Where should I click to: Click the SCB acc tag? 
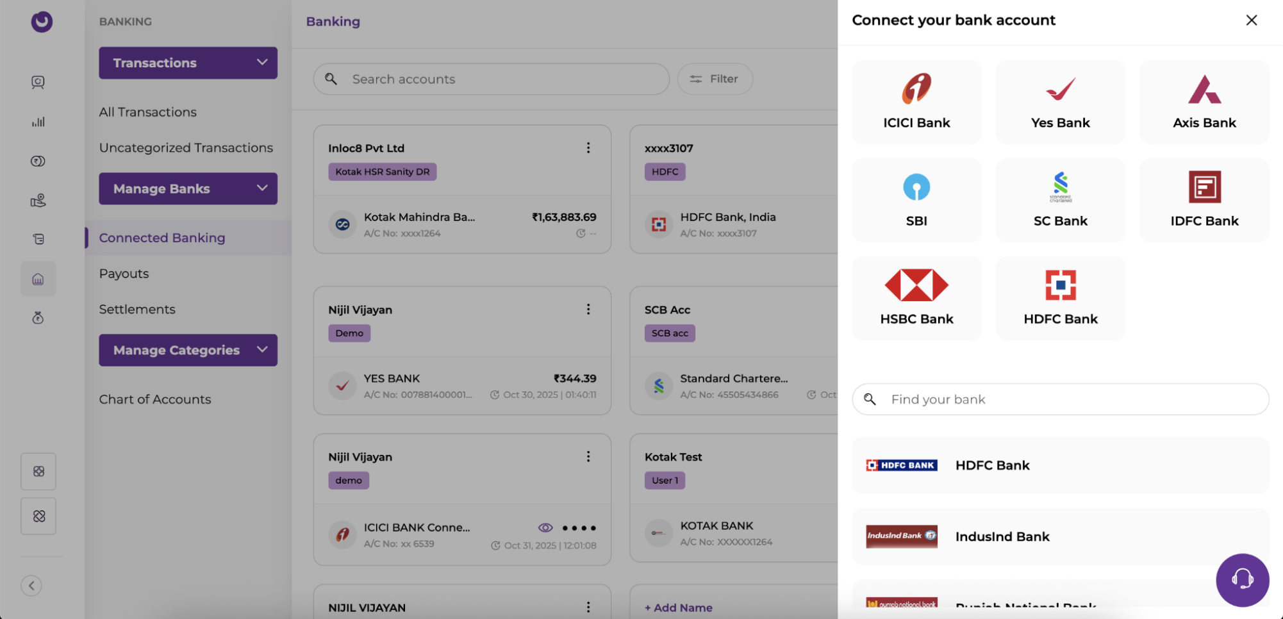670,333
